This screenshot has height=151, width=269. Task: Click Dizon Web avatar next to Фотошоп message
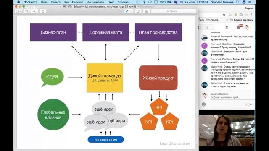204,53
